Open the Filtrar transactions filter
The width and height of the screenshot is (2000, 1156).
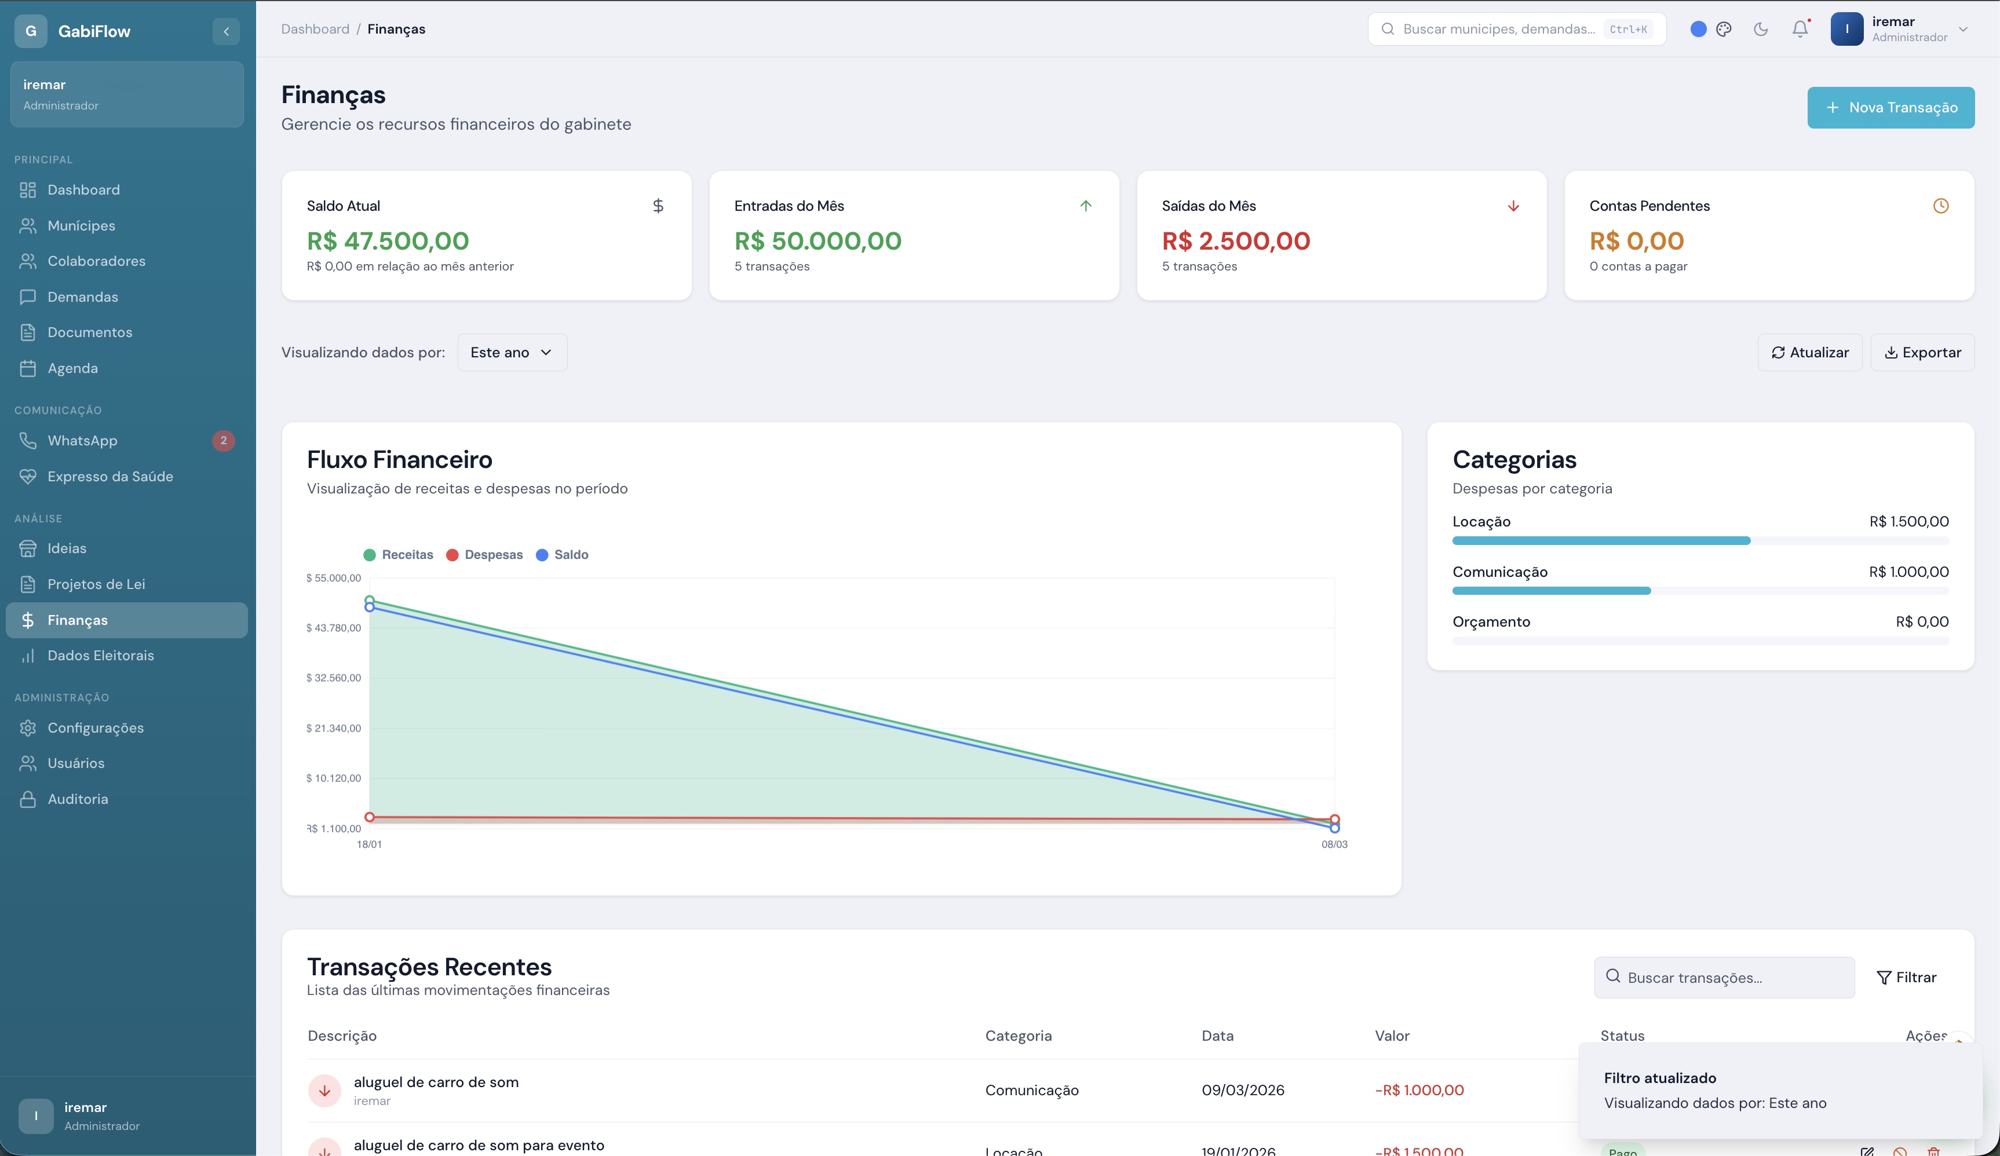click(1906, 978)
